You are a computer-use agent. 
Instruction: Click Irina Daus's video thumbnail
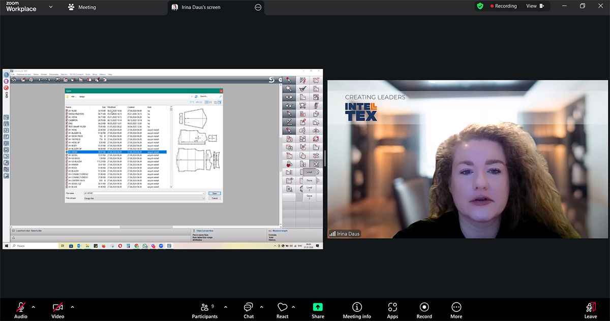click(x=467, y=159)
